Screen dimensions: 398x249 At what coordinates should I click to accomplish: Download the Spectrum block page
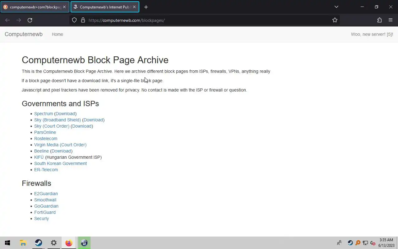click(65, 114)
